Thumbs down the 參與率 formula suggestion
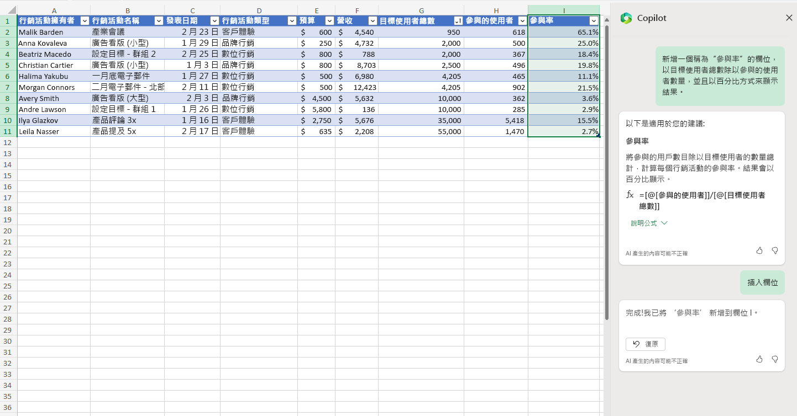This screenshot has width=797, height=416. click(x=775, y=250)
